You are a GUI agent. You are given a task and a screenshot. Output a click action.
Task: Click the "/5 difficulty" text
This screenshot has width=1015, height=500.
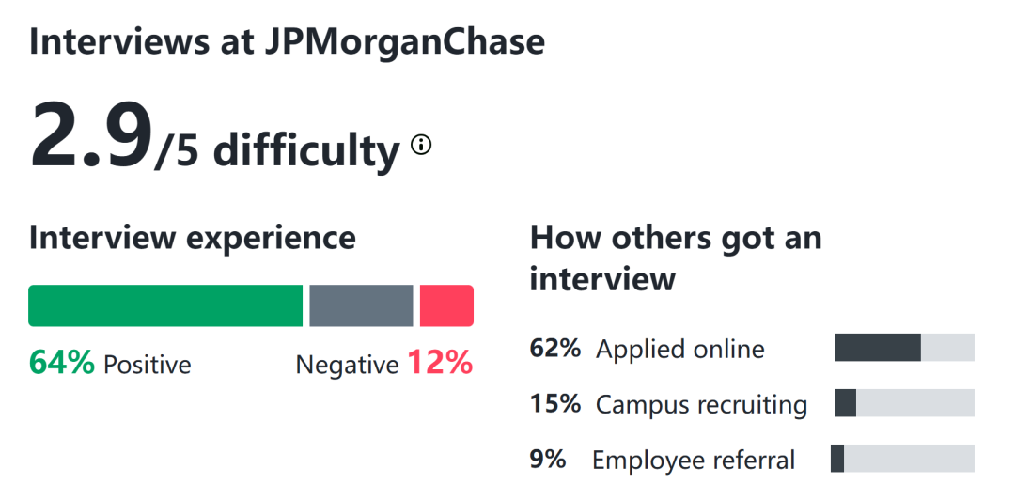coord(277,150)
